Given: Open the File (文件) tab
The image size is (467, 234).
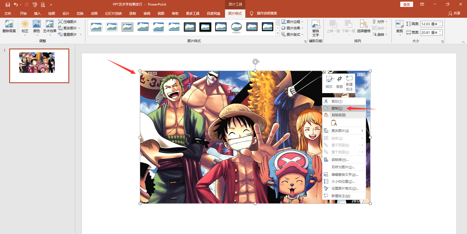Looking at the screenshot, I should 8,13.
